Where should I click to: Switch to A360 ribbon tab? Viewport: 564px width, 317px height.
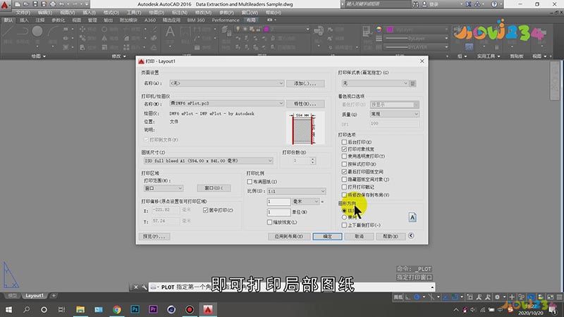(150, 20)
